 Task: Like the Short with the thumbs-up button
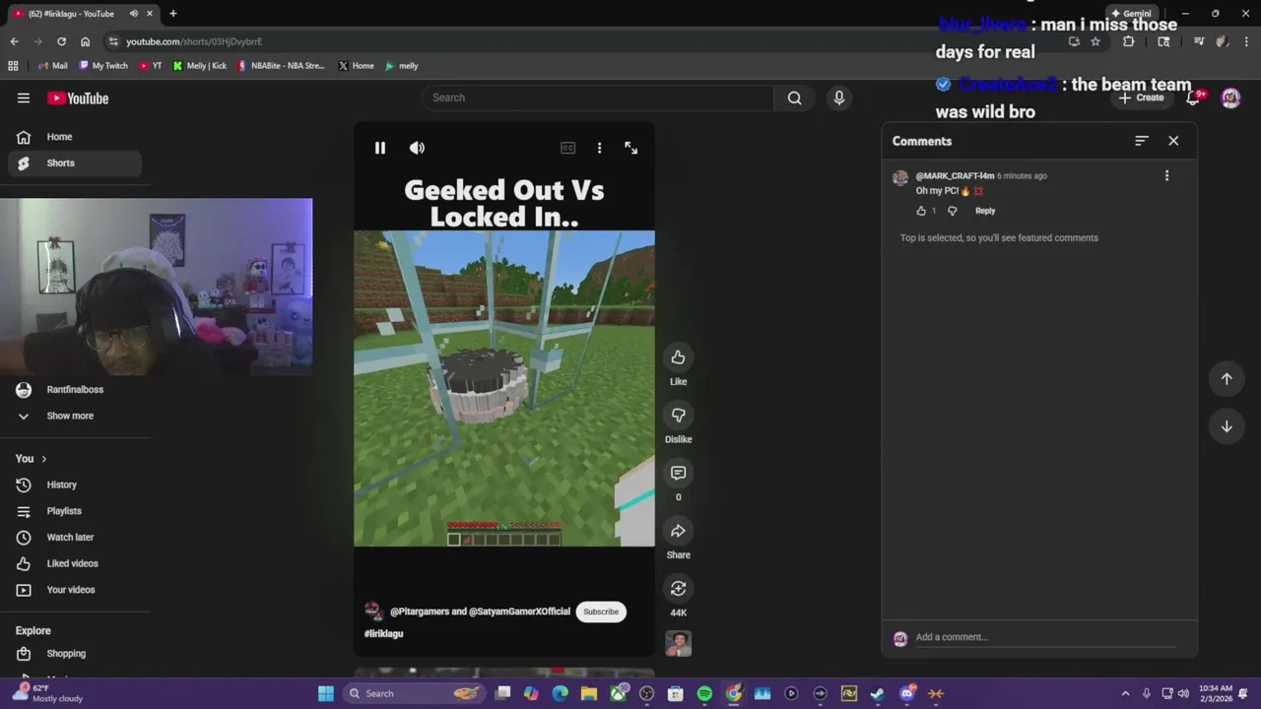678,357
